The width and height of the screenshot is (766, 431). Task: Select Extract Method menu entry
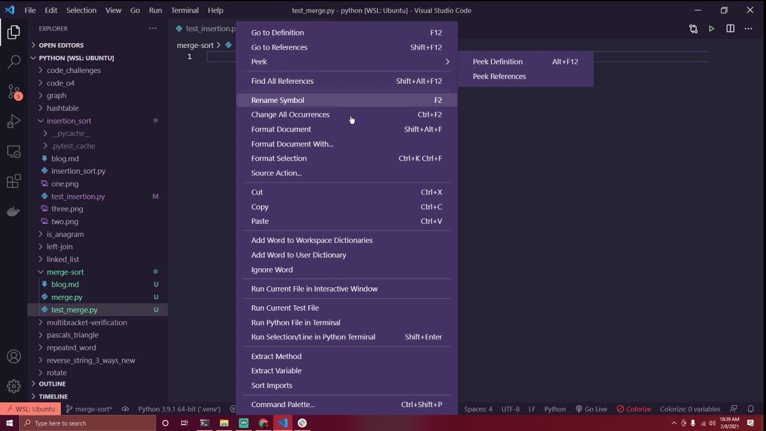346,356
